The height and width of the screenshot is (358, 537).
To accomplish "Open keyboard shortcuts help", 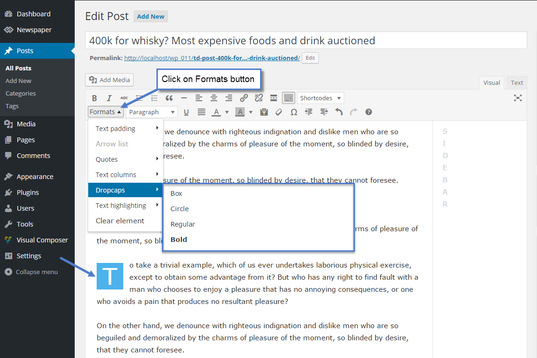I will (x=368, y=112).
